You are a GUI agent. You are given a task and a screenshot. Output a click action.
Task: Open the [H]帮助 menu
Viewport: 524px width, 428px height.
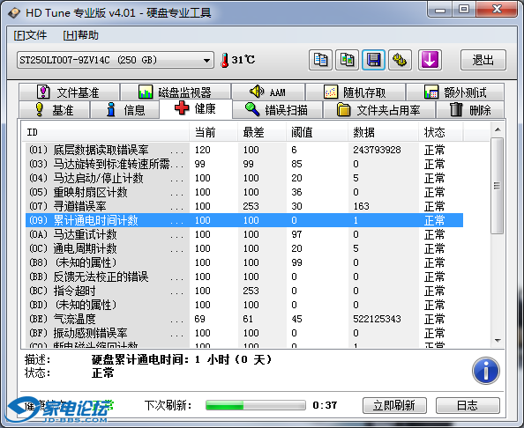80,35
